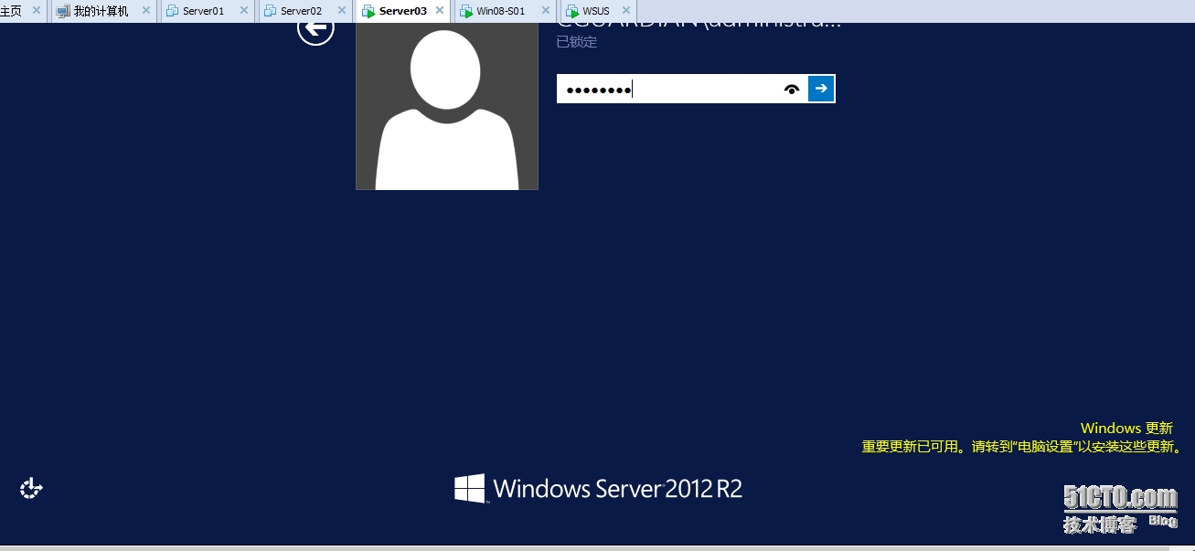Screen dimensions: 1195x551
Task: Submit password with the arrow button
Action: 821,89
